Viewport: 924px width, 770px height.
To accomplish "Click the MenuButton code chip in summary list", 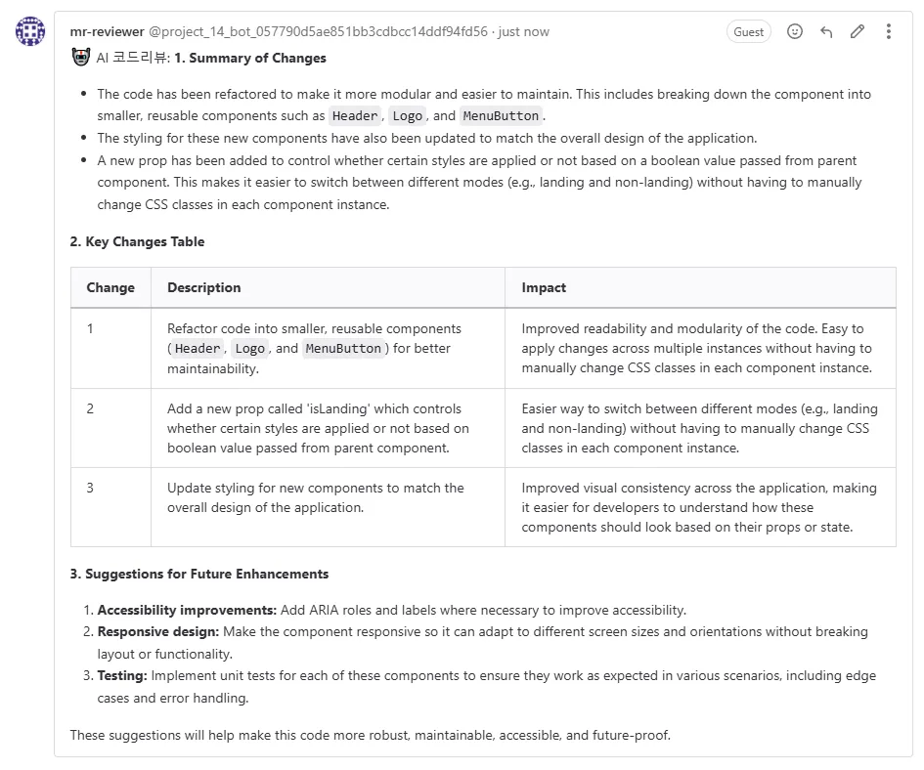I will click(501, 116).
